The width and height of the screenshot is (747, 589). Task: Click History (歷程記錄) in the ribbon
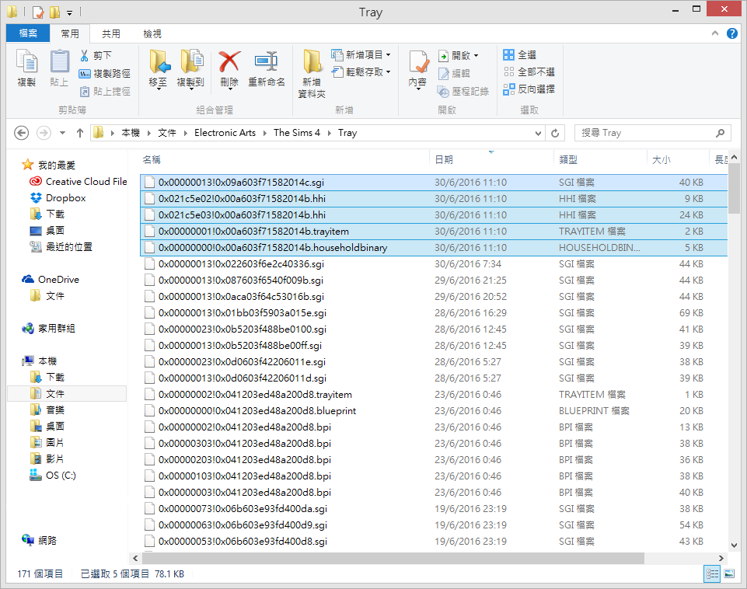coord(463,92)
